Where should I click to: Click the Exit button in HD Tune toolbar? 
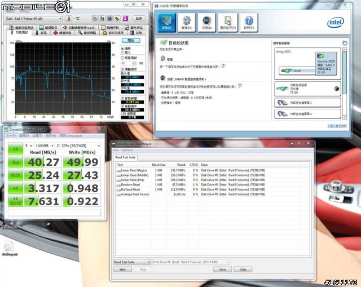click(139, 19)
